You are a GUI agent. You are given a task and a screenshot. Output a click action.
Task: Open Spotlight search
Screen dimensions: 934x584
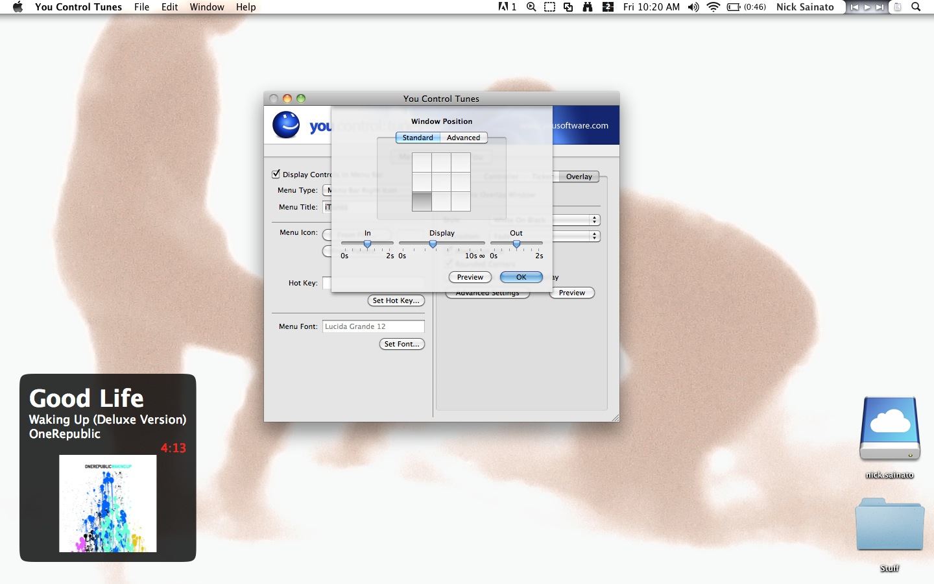[x=916, y=7]
